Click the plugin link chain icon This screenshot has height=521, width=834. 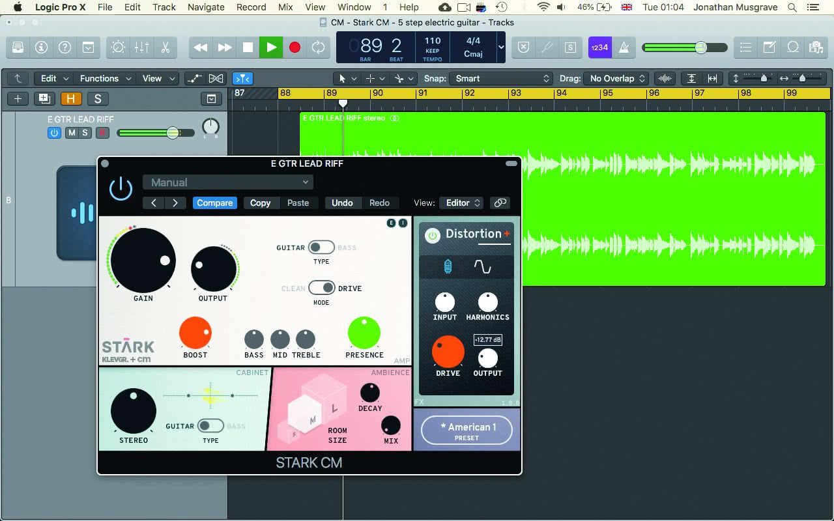[x=500, y=203]
